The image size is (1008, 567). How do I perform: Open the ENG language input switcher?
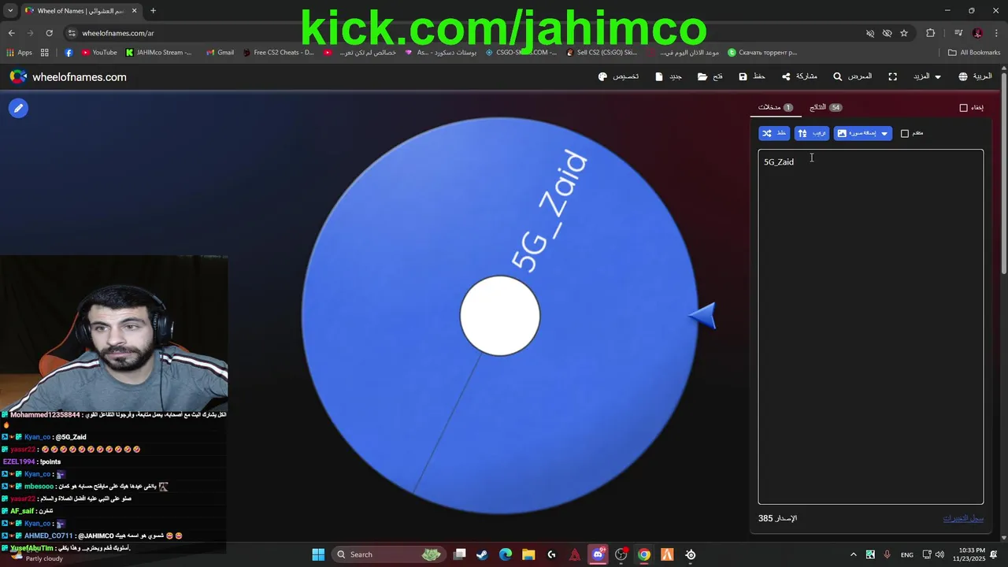907,554
